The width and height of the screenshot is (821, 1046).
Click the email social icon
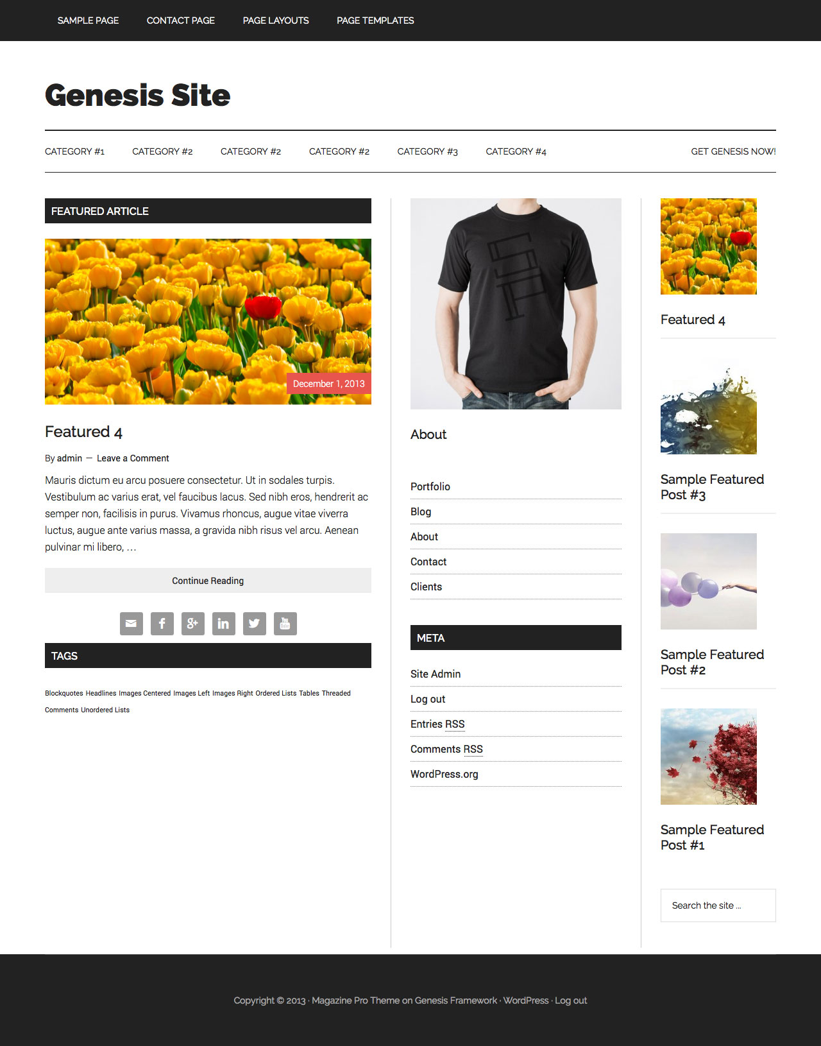[x=131, y=623]
